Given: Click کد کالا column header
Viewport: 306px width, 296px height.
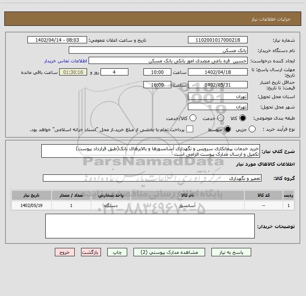Looking at the screenshot, I should (x=263, y=195).
